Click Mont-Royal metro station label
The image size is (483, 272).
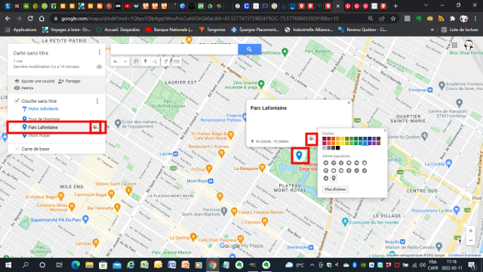click(200, 181)
